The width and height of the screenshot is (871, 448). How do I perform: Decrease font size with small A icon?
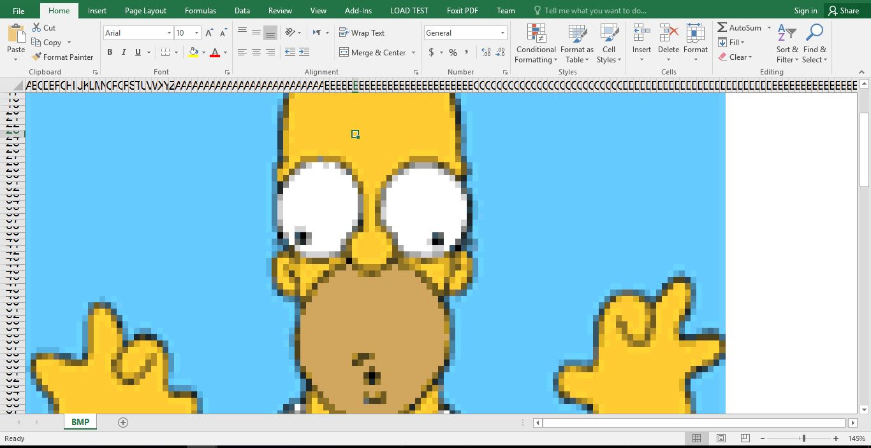[223, 32]
